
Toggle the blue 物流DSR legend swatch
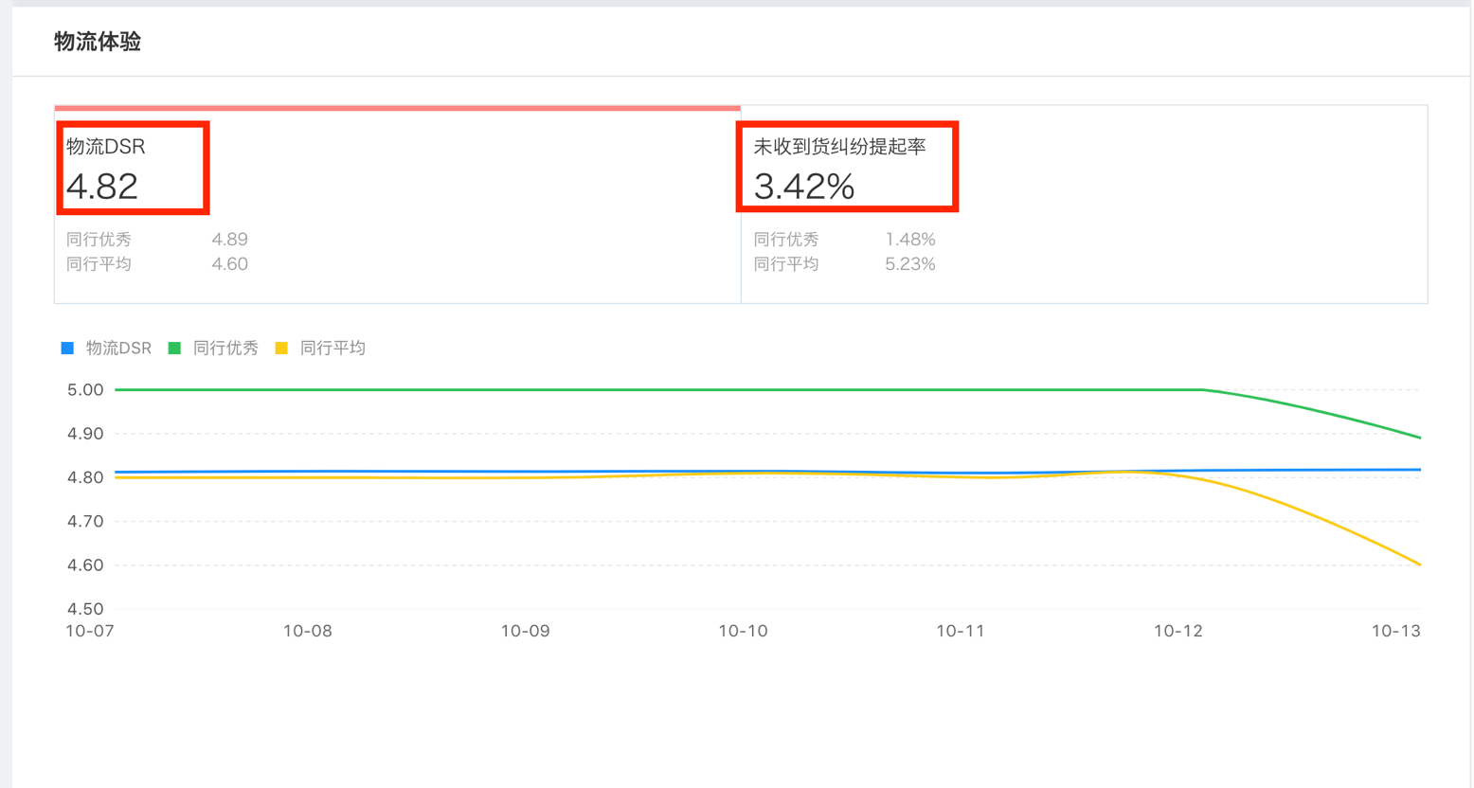point(67,349)
